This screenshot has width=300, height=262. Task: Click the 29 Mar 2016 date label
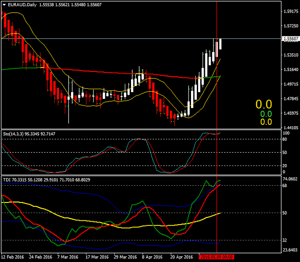click(x=125, y=257)
